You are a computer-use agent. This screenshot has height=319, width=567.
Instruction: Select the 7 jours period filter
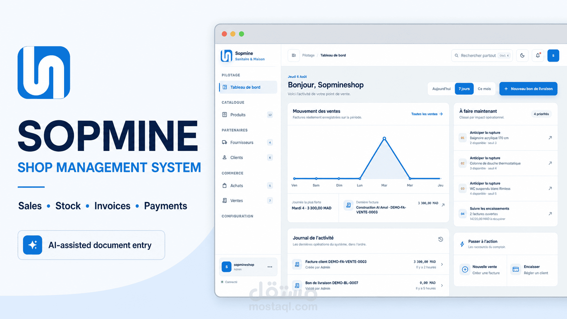464,89
